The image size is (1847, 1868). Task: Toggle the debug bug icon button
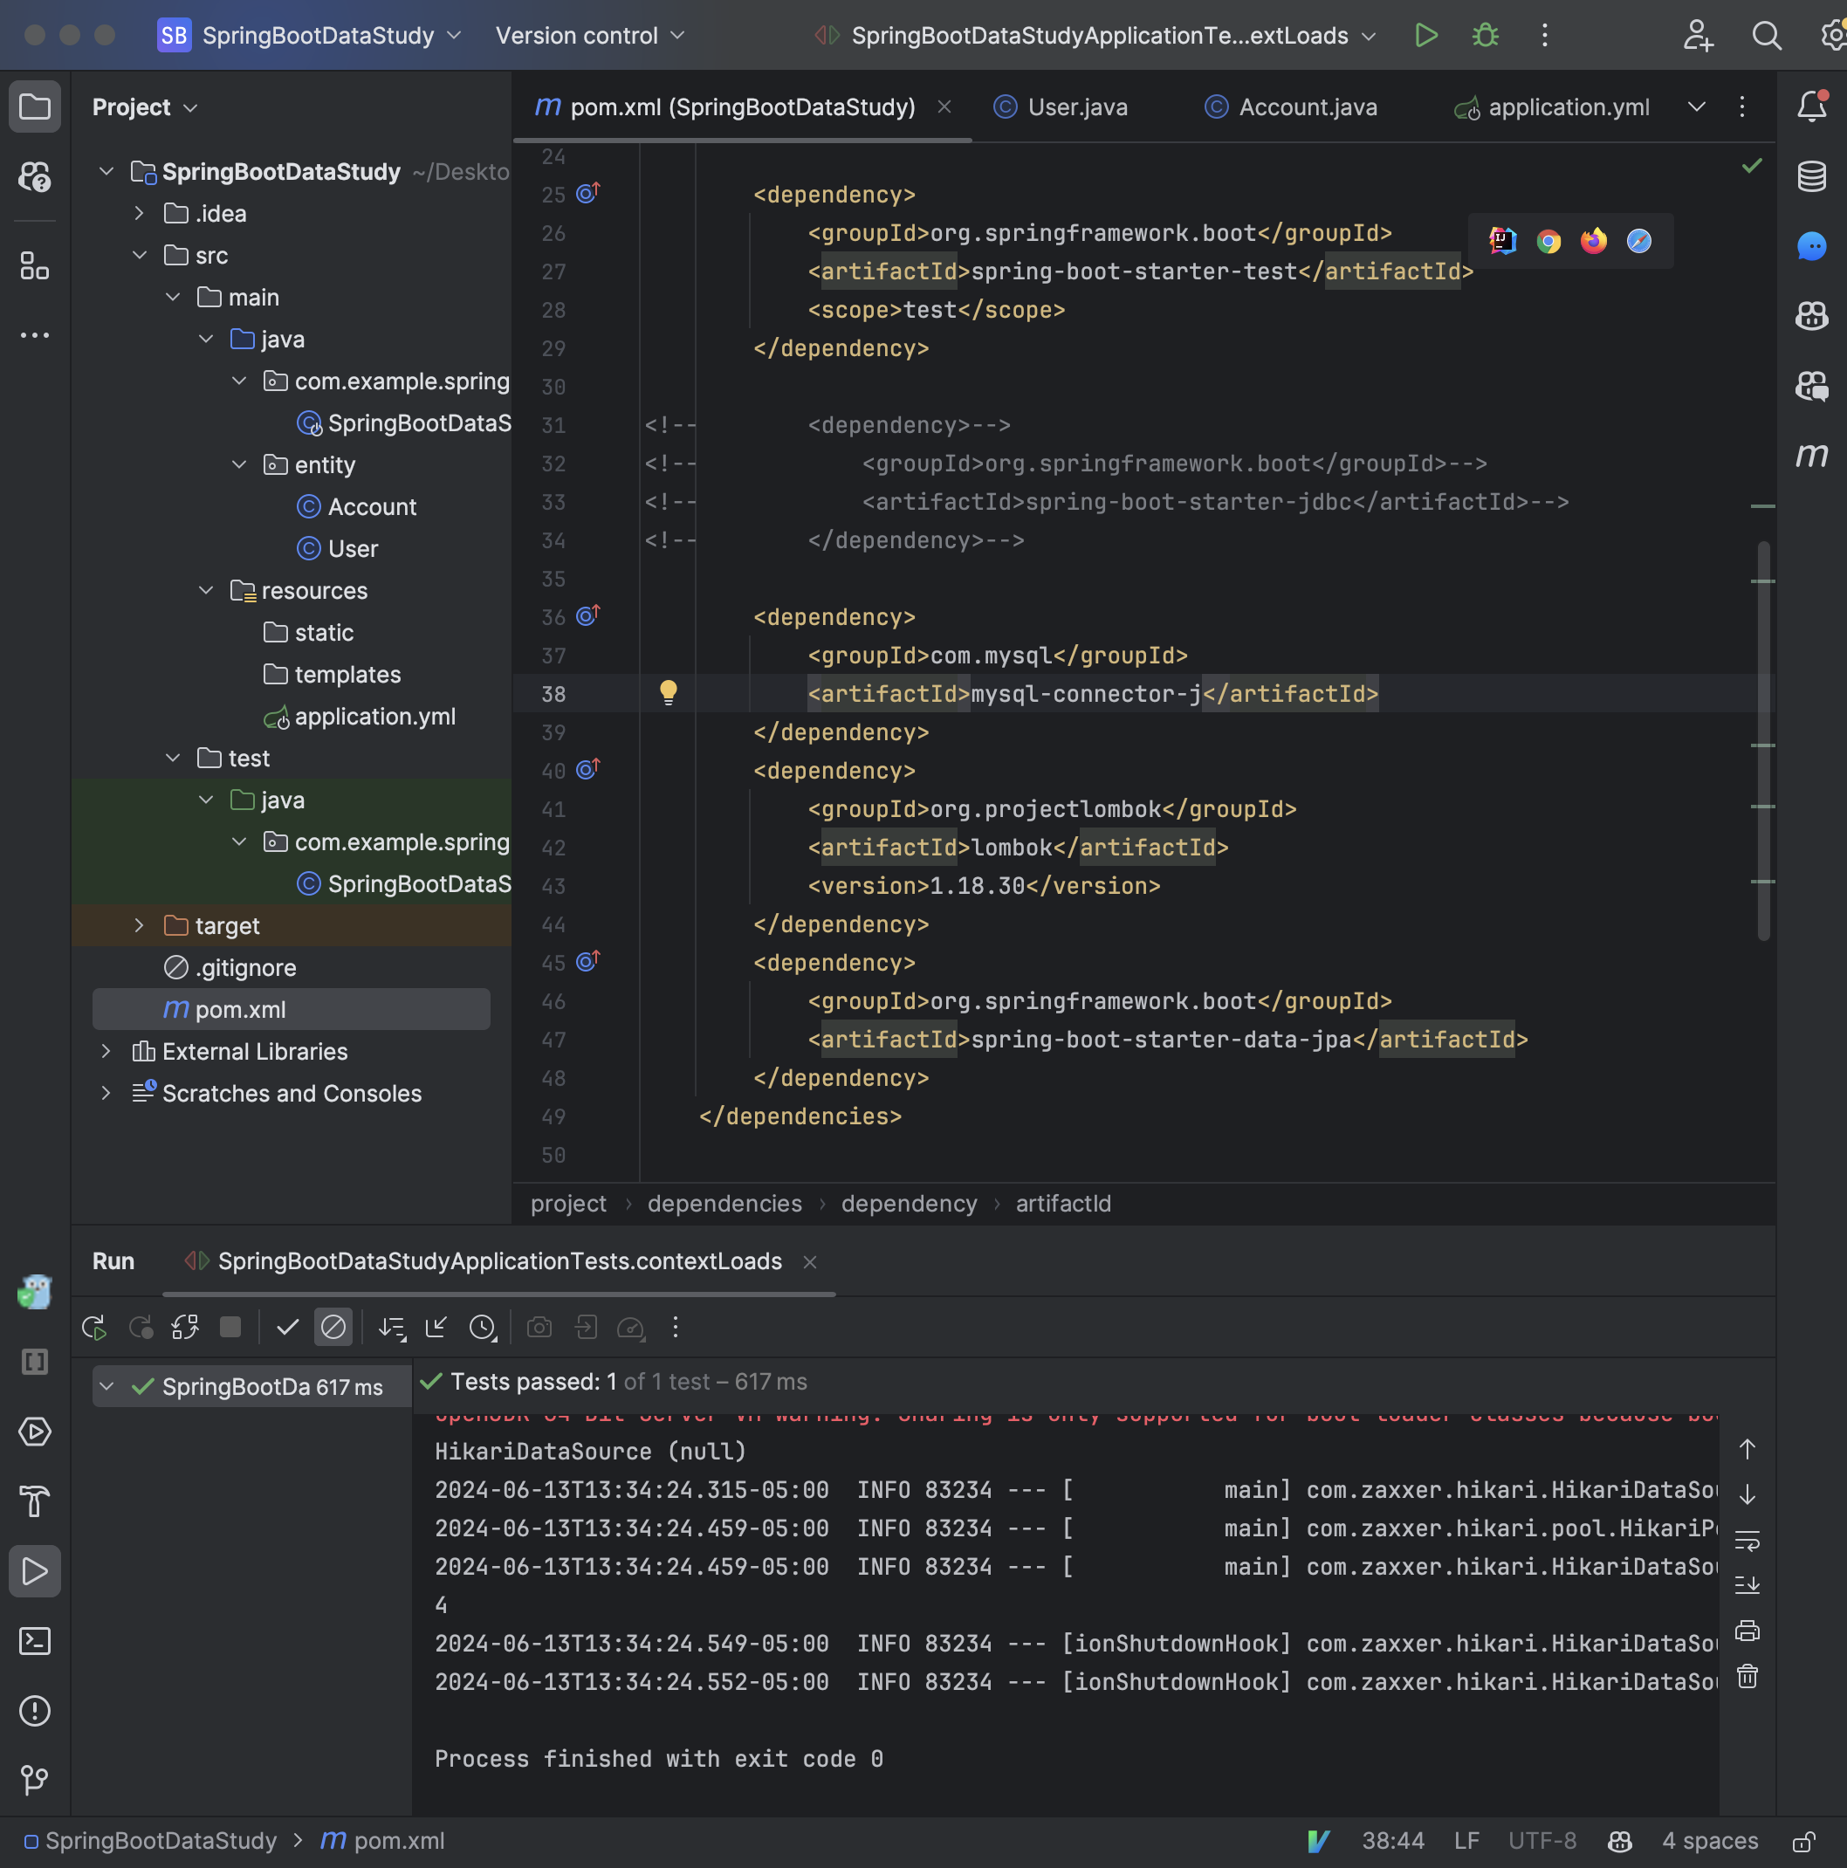[x=1483, y=36]
